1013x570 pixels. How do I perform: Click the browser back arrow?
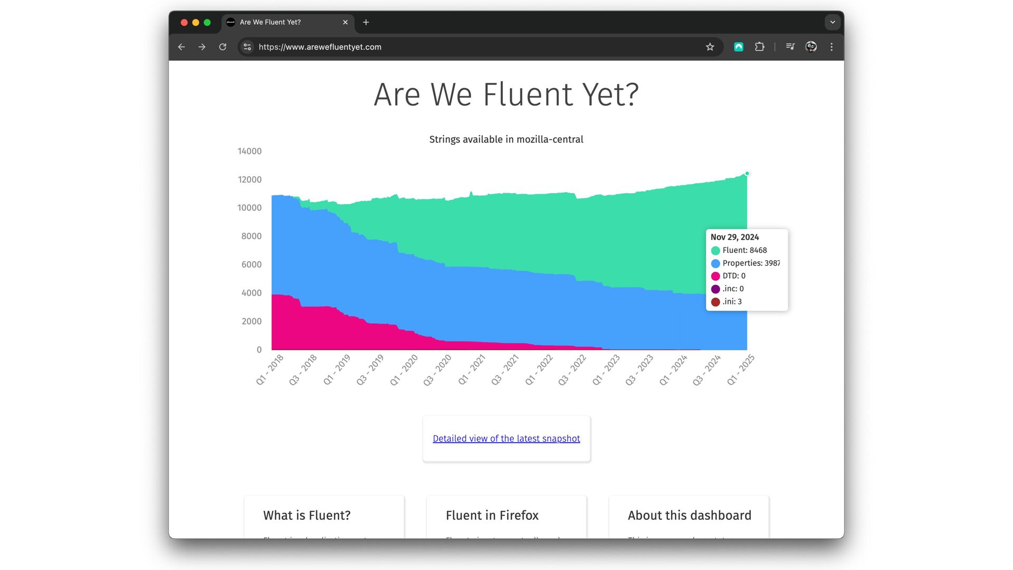[181, 47]
